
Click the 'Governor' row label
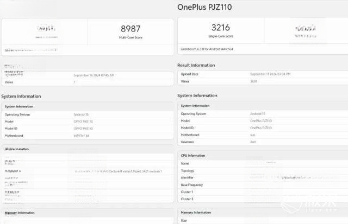click(187, 142)
